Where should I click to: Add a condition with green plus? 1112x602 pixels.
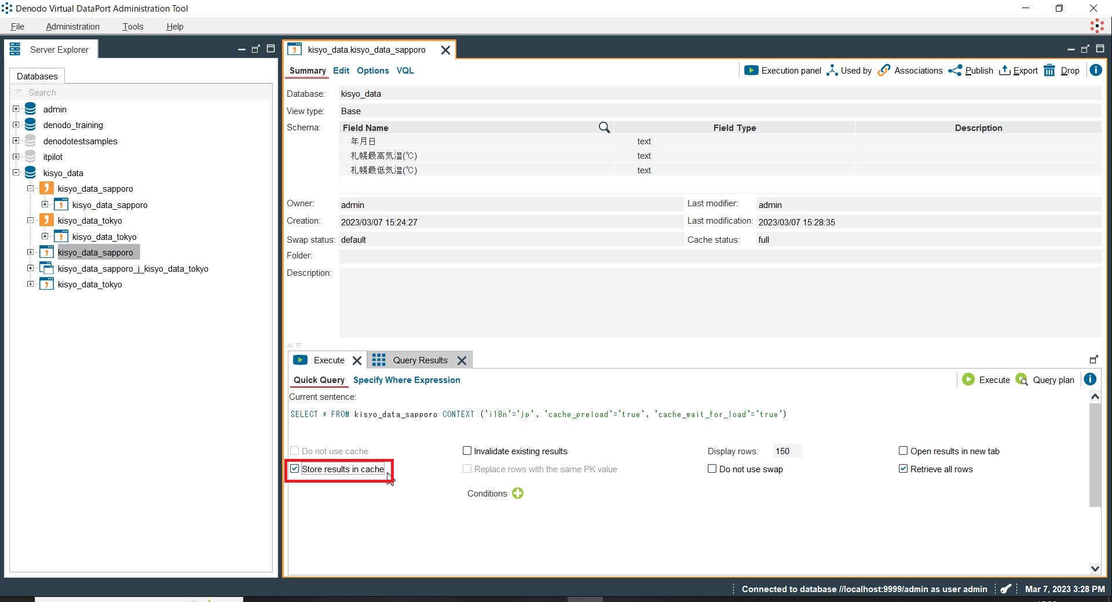pos(518,494)
